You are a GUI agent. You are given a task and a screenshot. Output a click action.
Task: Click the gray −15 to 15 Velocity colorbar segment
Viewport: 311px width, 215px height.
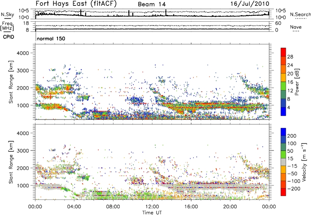[283, 162]
